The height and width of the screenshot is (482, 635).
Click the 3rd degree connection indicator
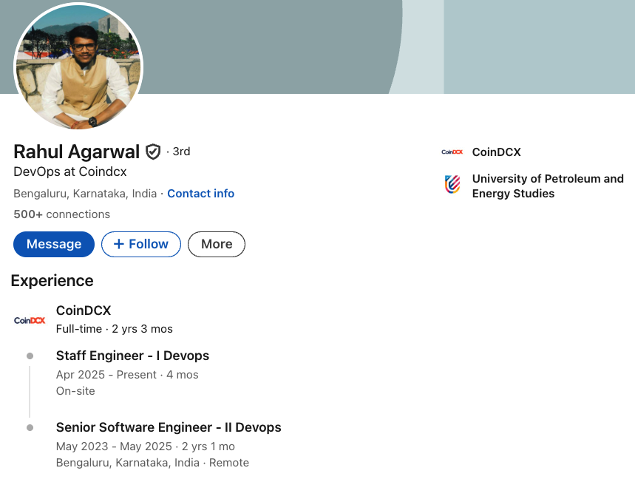pos(181,151)
